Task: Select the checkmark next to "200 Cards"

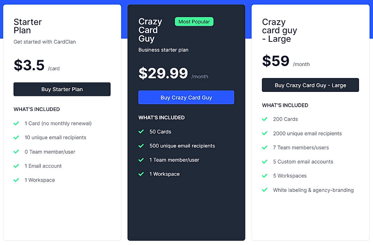Action: (265, 119)
